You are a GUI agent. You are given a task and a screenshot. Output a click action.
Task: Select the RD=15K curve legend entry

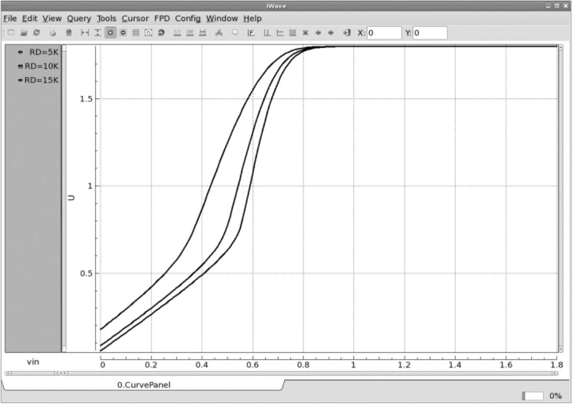tap(41, 80)
